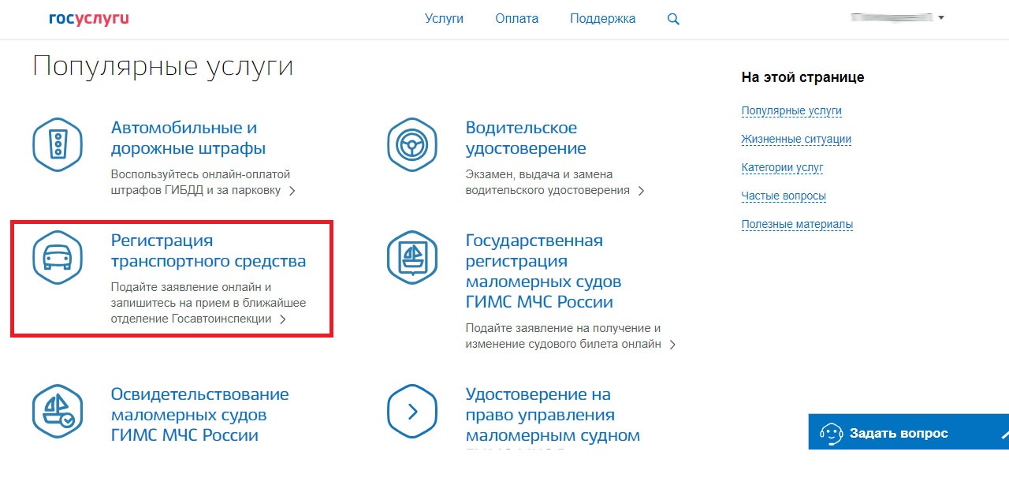This screenshot has height=485, width=1009.
Task: Open search with the magnifier icon
Action: [673, 19]
